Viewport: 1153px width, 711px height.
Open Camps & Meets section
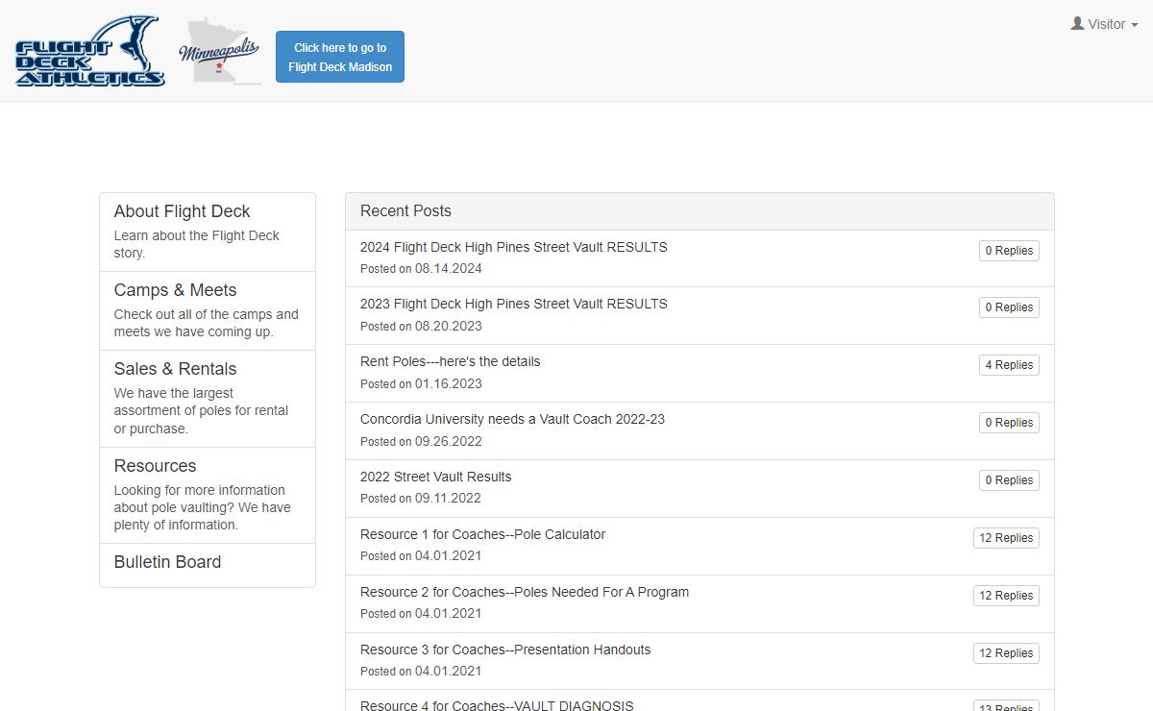click(x=208, y=311)
